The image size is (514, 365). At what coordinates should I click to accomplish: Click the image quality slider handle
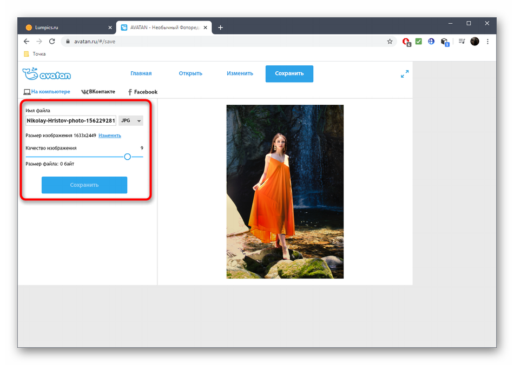pyautogui.click(x=128, y=157)
